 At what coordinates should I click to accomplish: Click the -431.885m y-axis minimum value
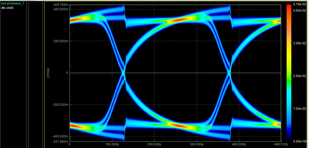coord(60,141)
